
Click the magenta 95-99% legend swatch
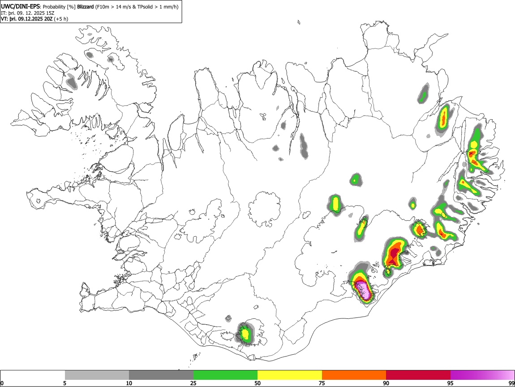(482, 375)
